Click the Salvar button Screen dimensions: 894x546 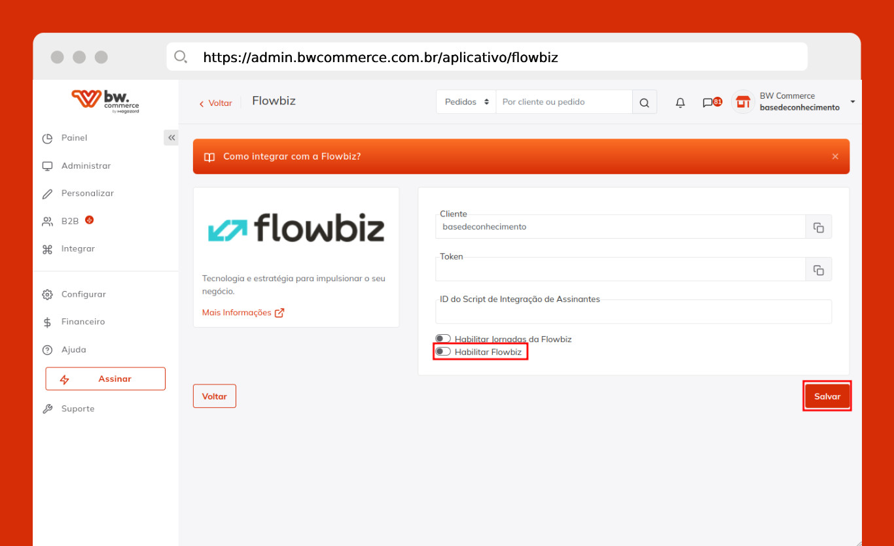pyautogui.click(x=827, y=396)
